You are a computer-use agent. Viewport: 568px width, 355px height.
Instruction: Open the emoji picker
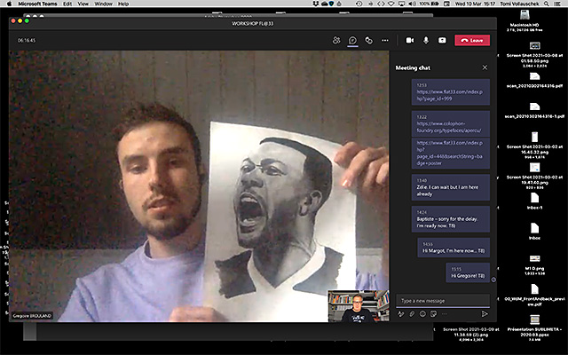pyautogui.click(x=422, y=314)
